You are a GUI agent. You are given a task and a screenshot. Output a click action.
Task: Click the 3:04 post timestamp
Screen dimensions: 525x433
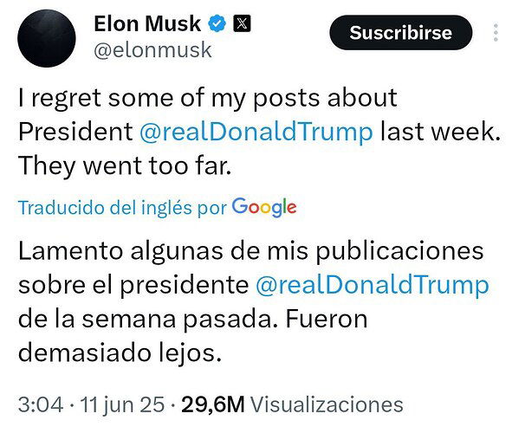[x=41, y=404]
